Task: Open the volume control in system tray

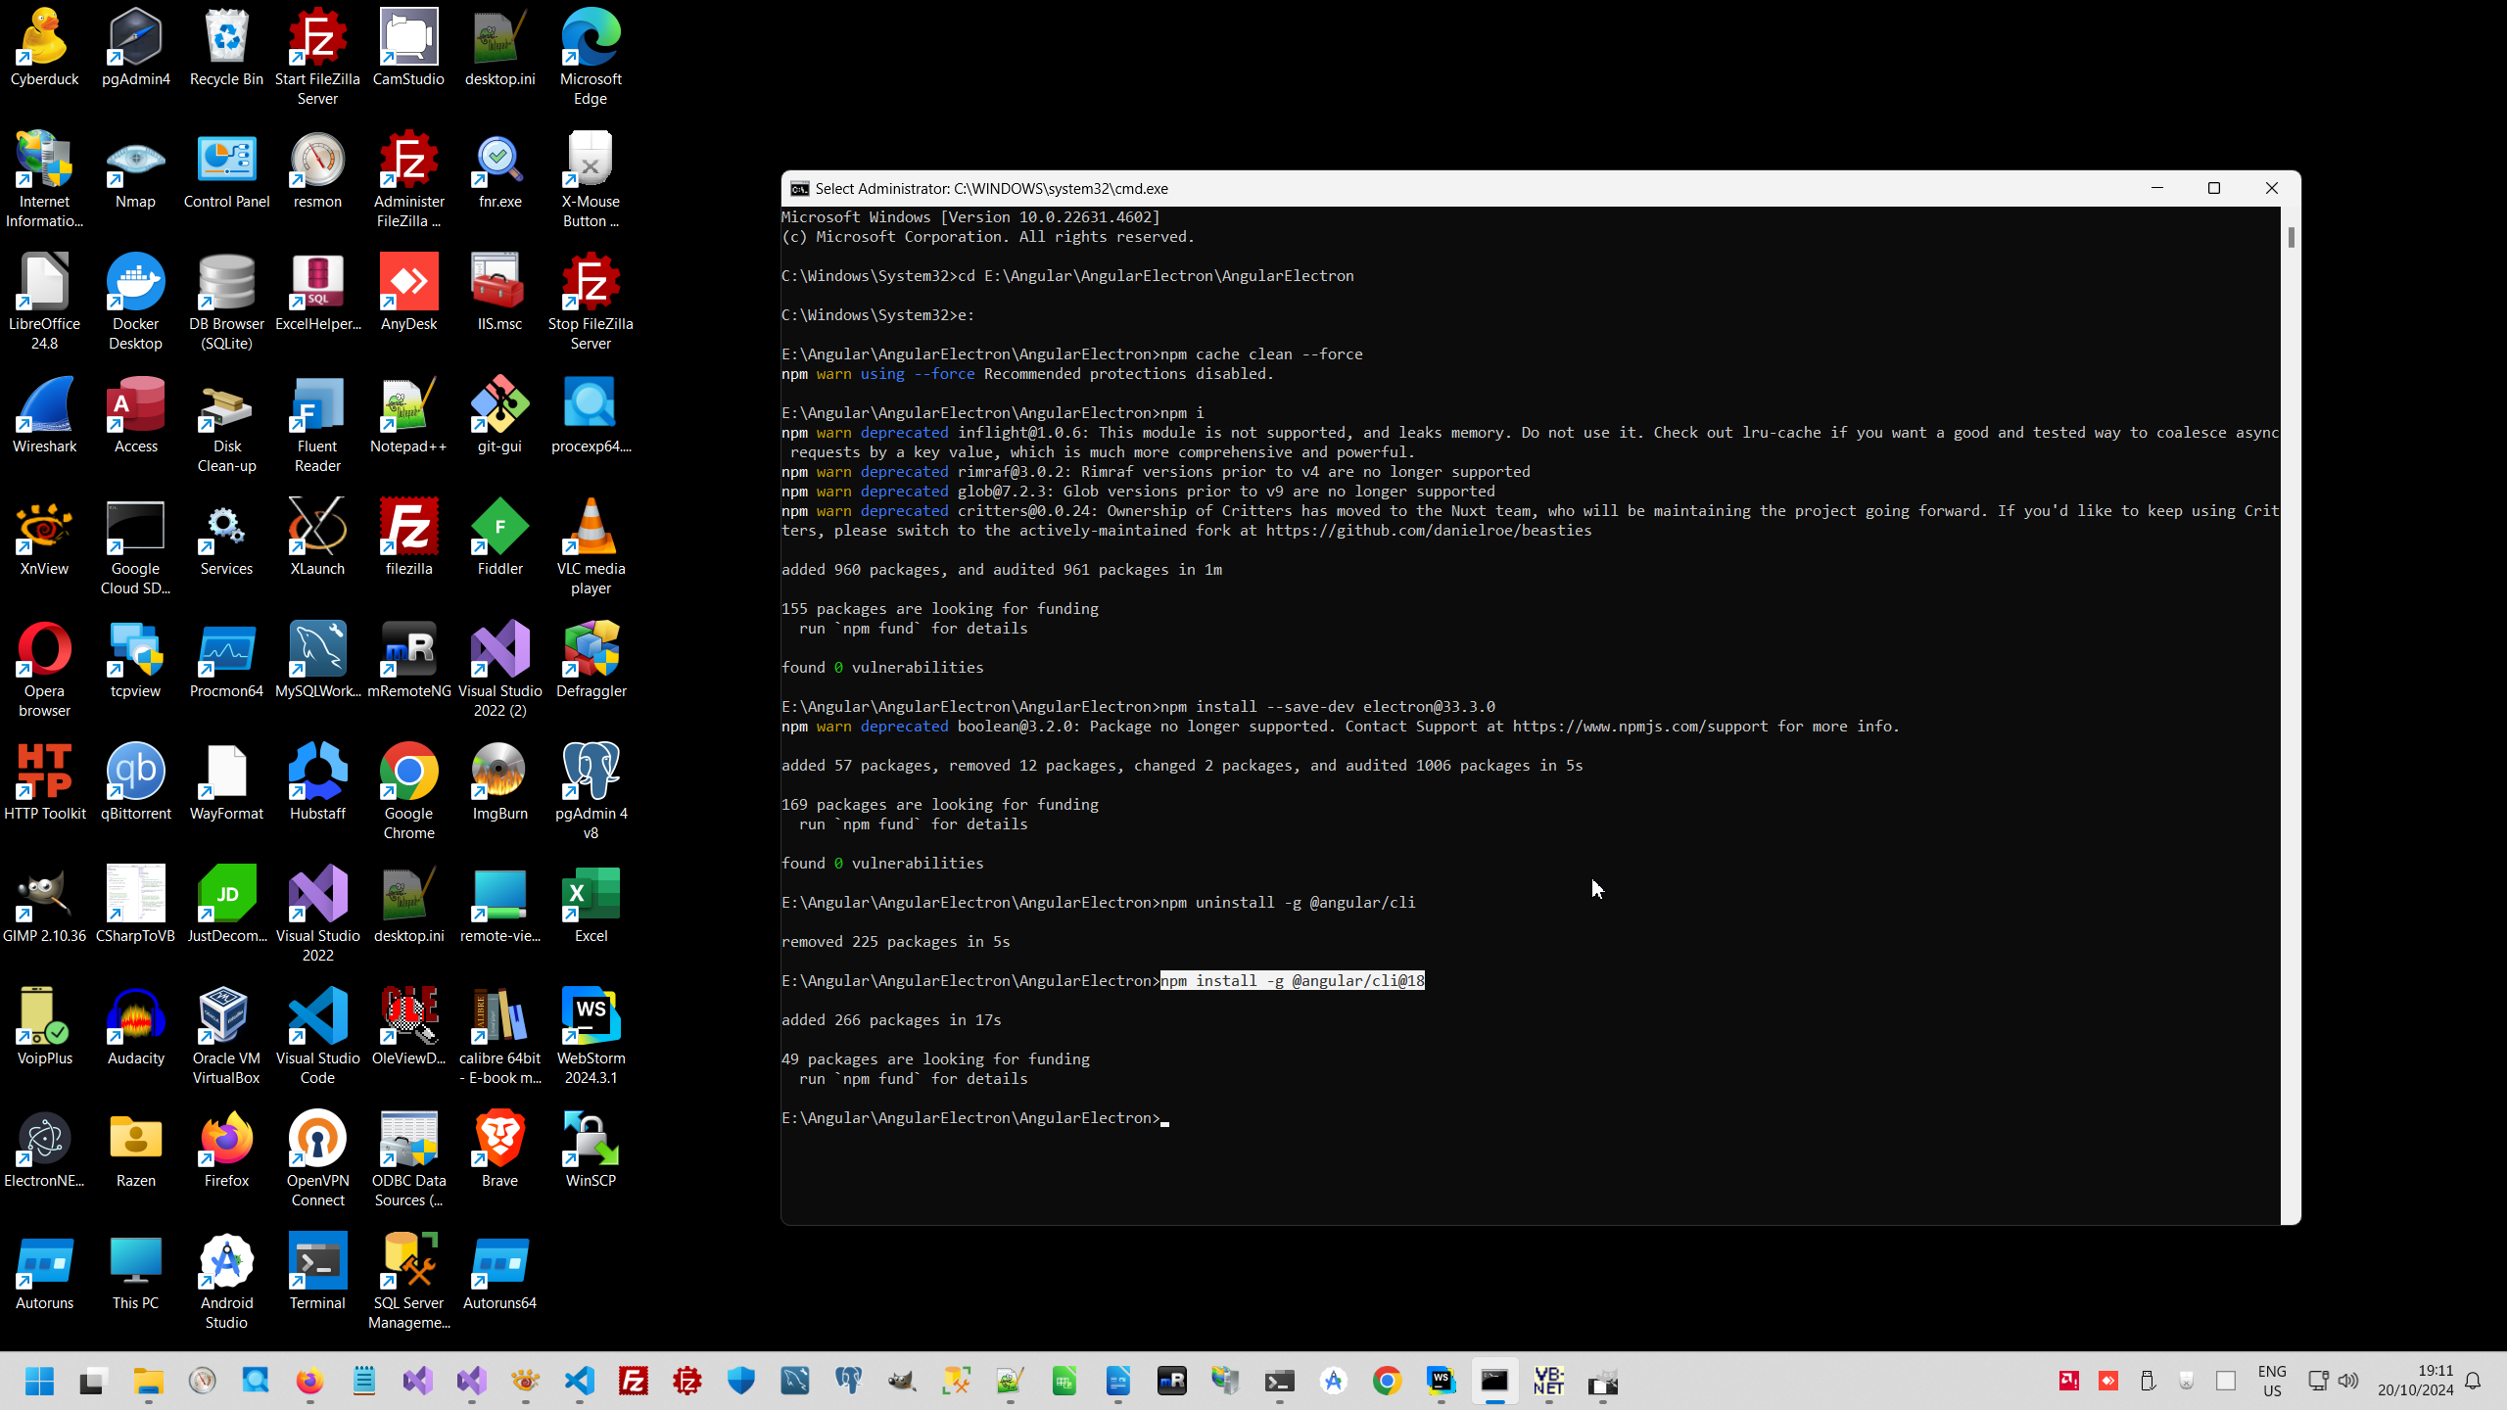Action: tap(2348, 1382)
